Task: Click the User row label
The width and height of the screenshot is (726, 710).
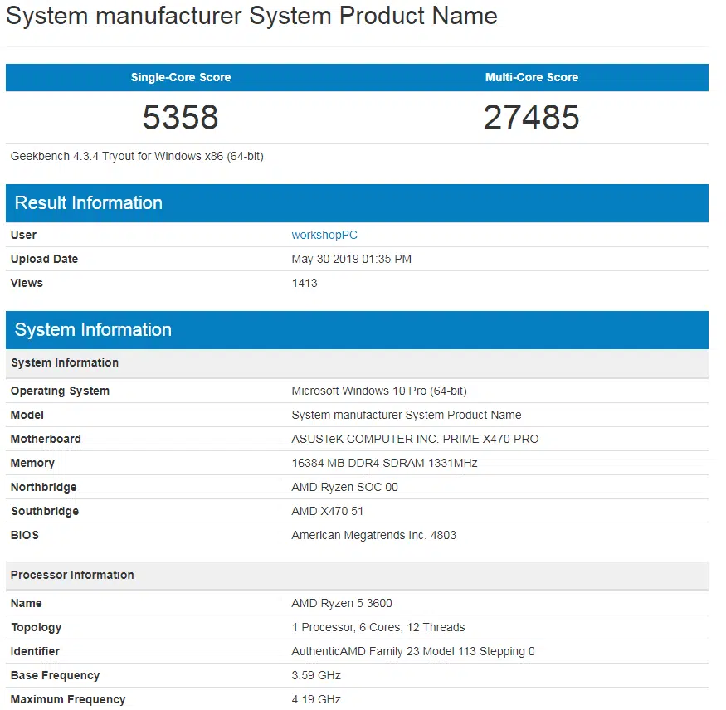Action: coord(23,235)
